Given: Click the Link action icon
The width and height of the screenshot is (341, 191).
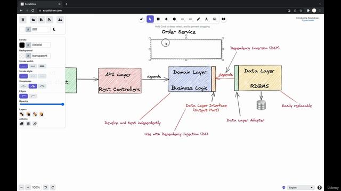Looking at the screenshot, I should coord(35,124).
